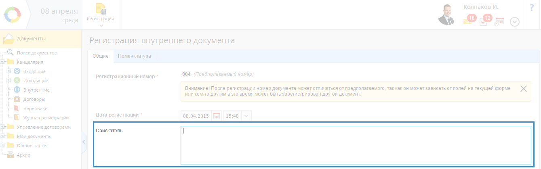Click the Регистрационный номер label
Image resolution: width=541 pixels, height=169 pixels.
point(125,76)
